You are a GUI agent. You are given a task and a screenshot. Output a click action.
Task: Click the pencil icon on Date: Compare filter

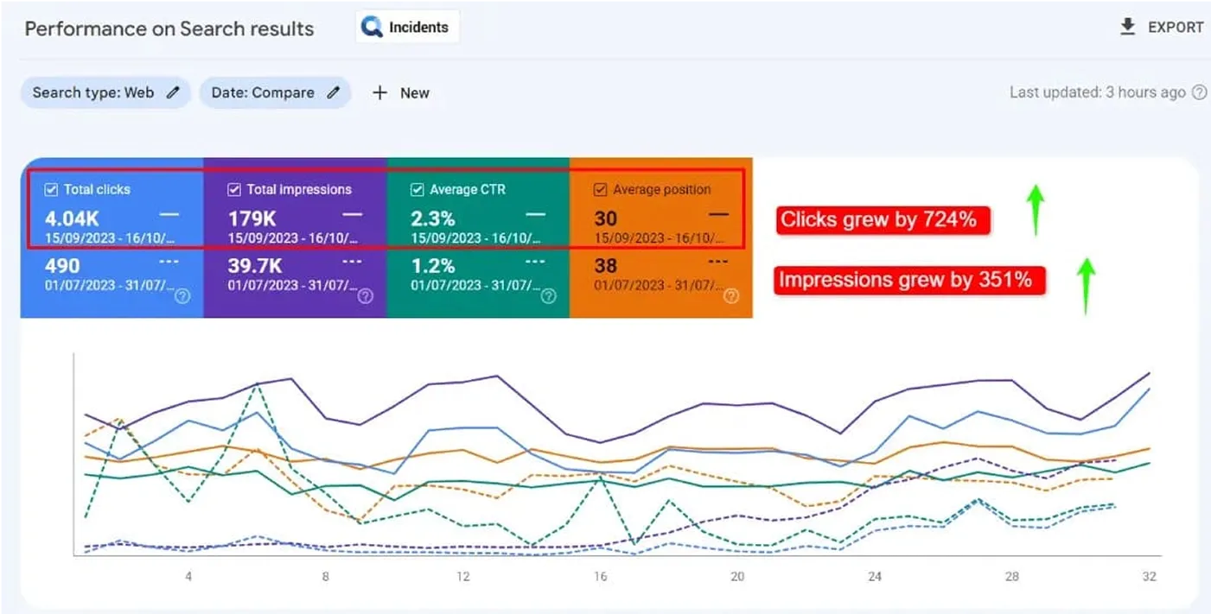(334, 92)
